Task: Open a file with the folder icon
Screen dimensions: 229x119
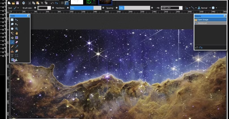Action: pos(13,3)
